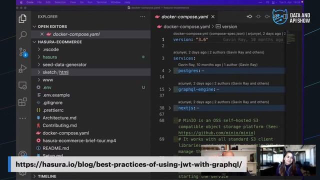Open docker-compose.yaml in file tree
The width and height of the screenshot is (320, 180).
pyautogui.click(x=91, y=133)
